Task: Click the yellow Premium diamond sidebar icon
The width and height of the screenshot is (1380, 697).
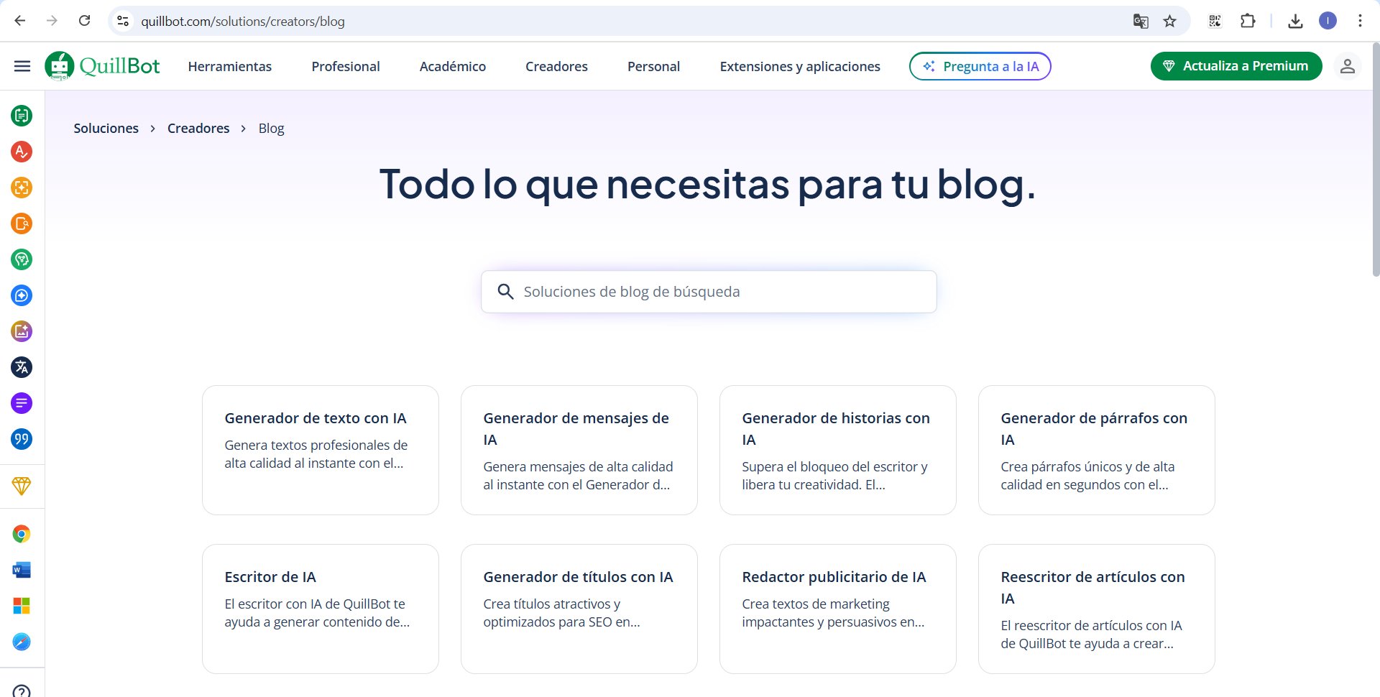Action: tap(22, 486)
